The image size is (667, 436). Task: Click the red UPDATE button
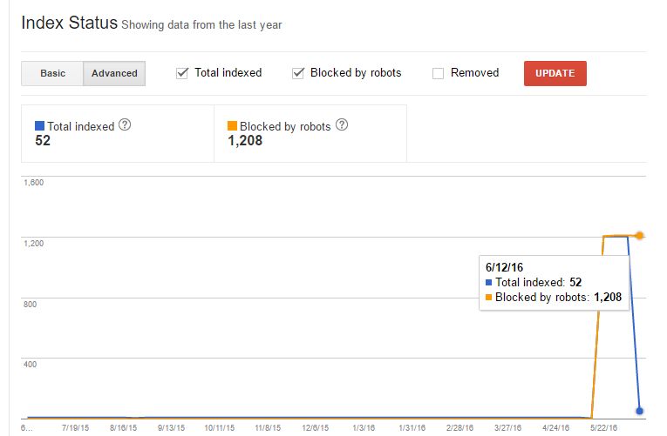(x=555, y=73)
